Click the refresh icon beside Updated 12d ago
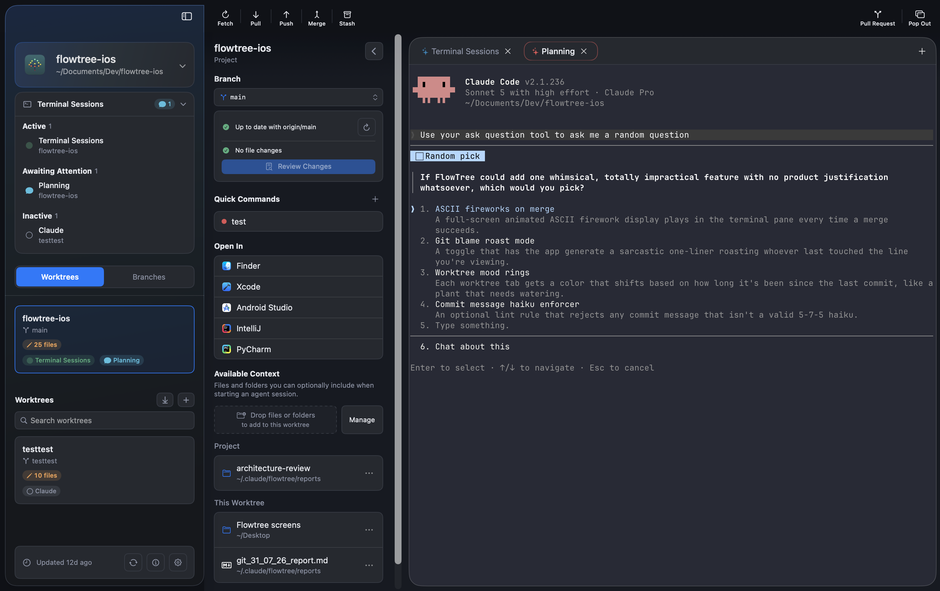The height and width of the screenshot is (591, 940). [x=133, y=562]
